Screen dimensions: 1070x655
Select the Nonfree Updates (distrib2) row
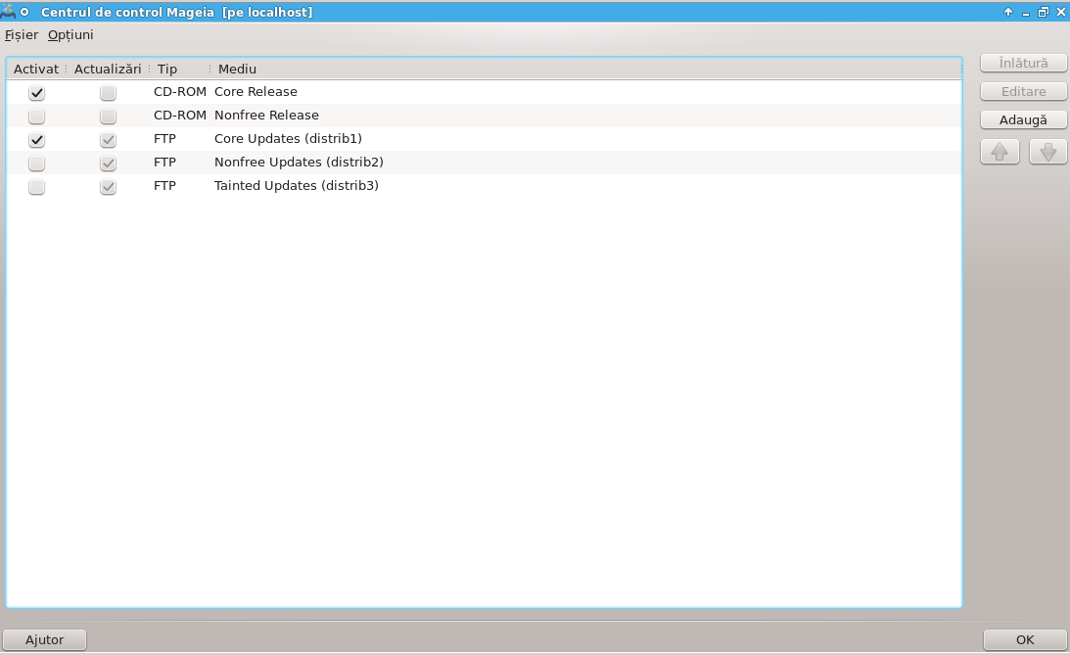pos(484,163)
